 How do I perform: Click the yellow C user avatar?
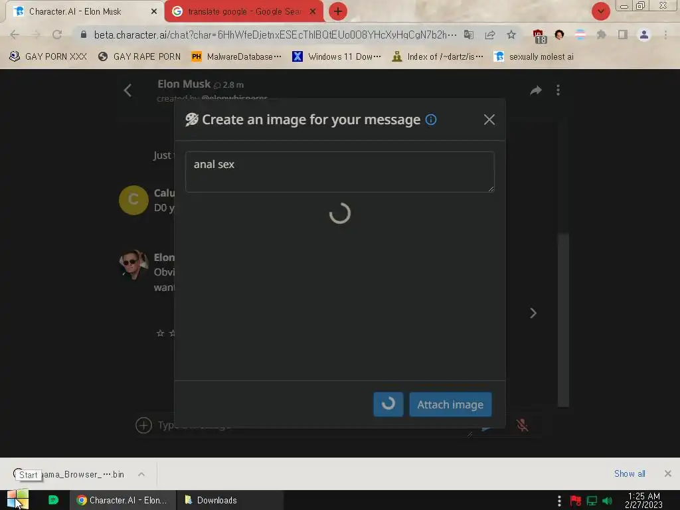(x=133, y=200)
